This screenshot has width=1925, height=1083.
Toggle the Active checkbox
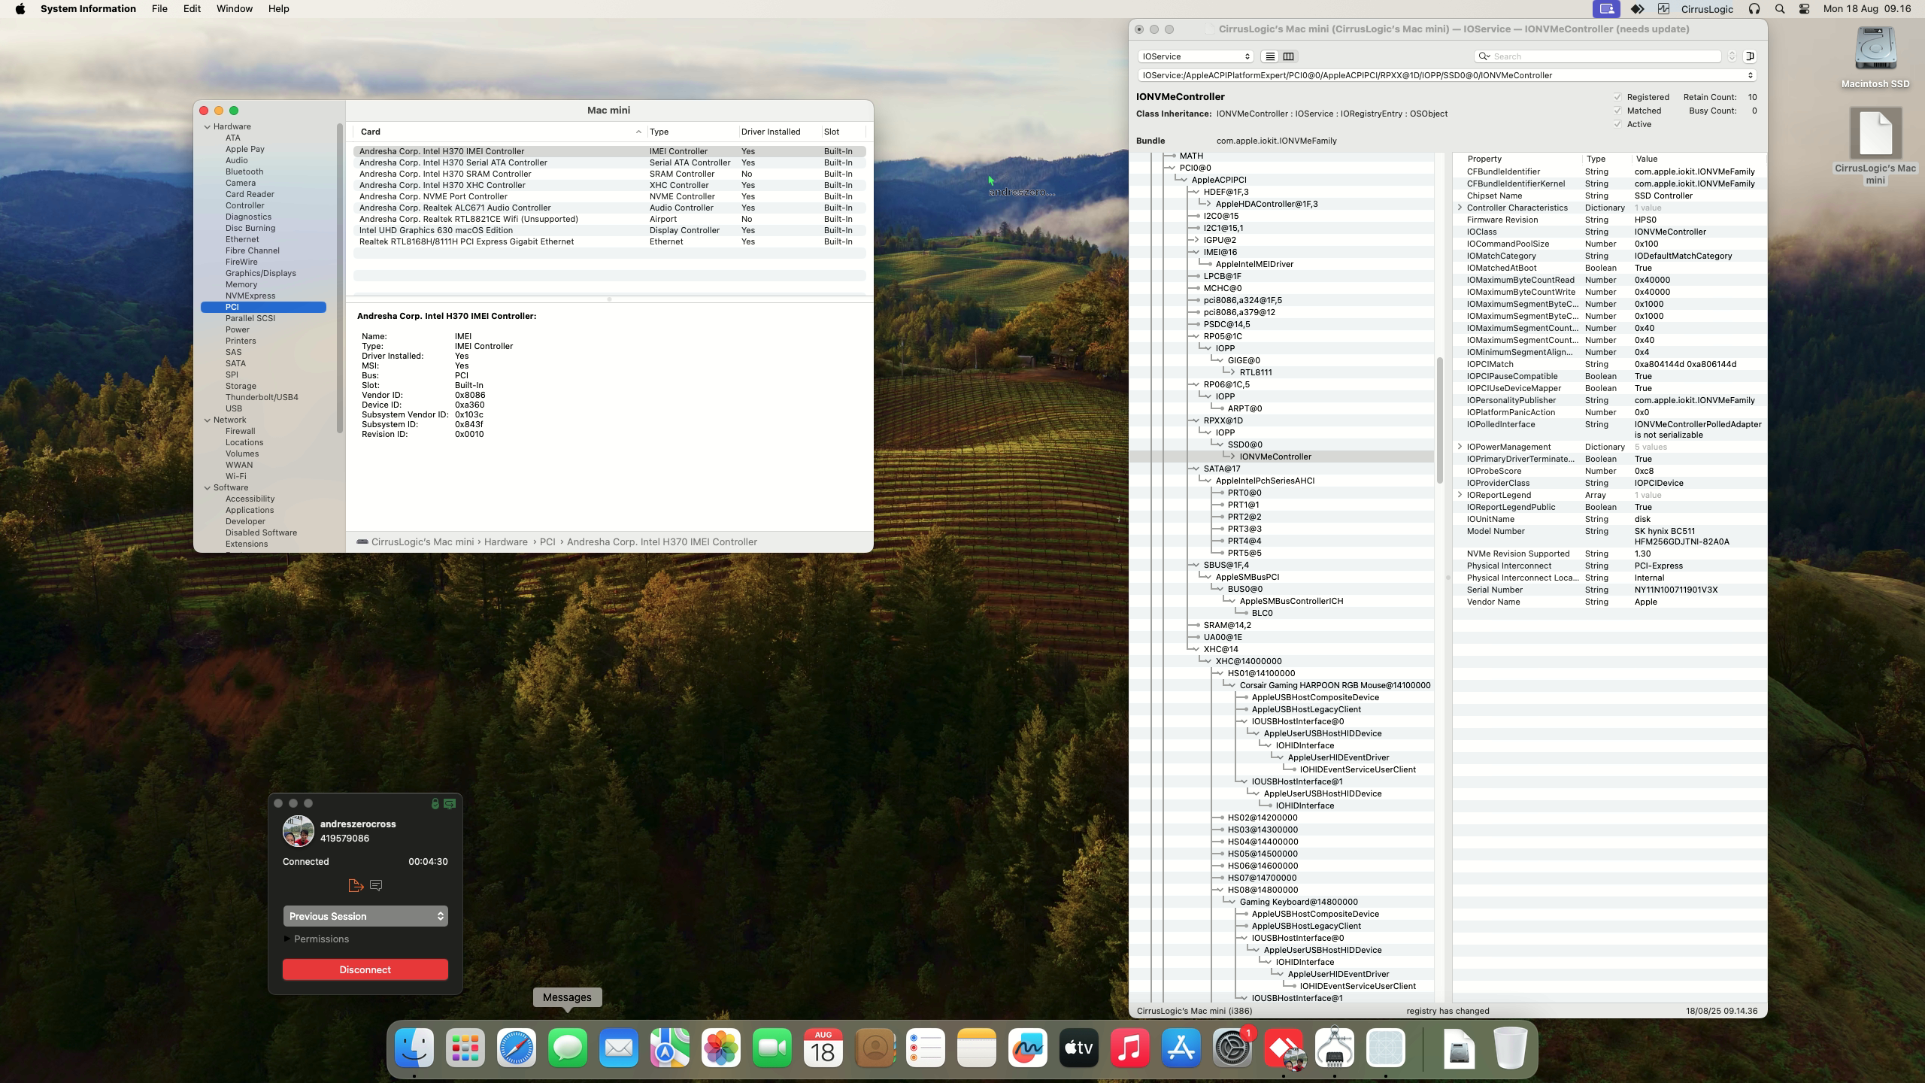pyautogui.click(x=1617, y=124)
